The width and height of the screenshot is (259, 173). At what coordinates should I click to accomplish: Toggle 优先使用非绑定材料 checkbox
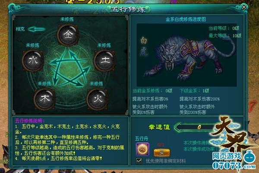(139, 161)
